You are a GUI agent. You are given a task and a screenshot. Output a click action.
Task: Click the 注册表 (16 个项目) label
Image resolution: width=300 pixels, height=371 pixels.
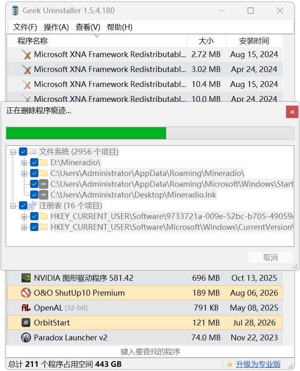pyautogui.click(x=70, y=206)
